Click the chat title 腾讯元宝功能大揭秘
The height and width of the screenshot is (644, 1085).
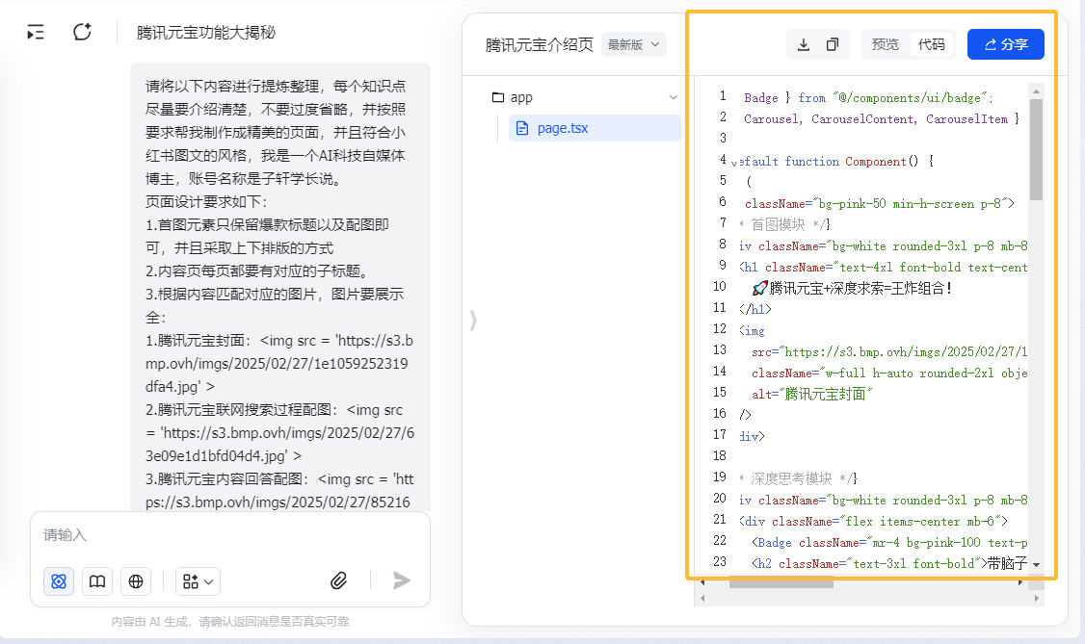206,33
